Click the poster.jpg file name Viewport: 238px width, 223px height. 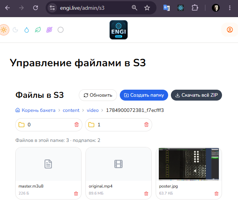(x=168, y=186)
